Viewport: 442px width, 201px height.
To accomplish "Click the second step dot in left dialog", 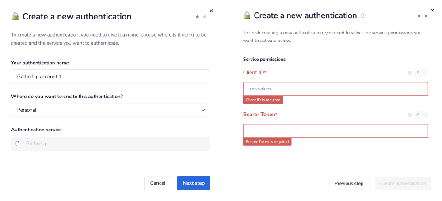I will point(205,17).
